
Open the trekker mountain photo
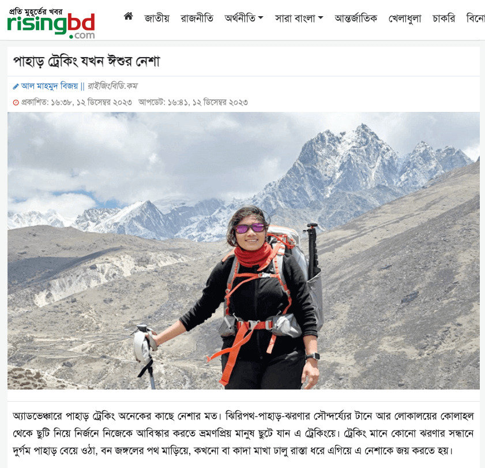[243, 250]
